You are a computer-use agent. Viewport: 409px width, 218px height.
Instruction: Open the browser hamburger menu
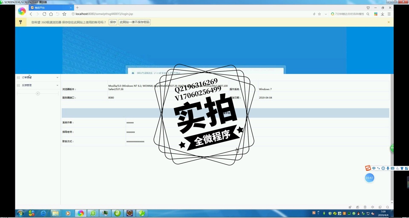pyautogui.click(x=389, y=14)
